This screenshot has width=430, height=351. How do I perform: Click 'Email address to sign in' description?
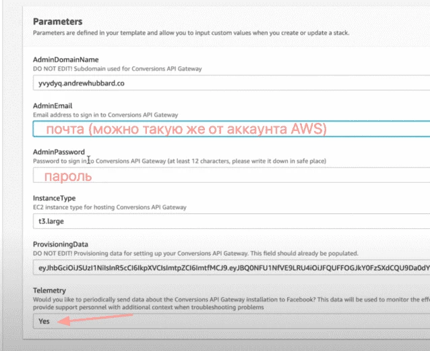pos(106,115)
